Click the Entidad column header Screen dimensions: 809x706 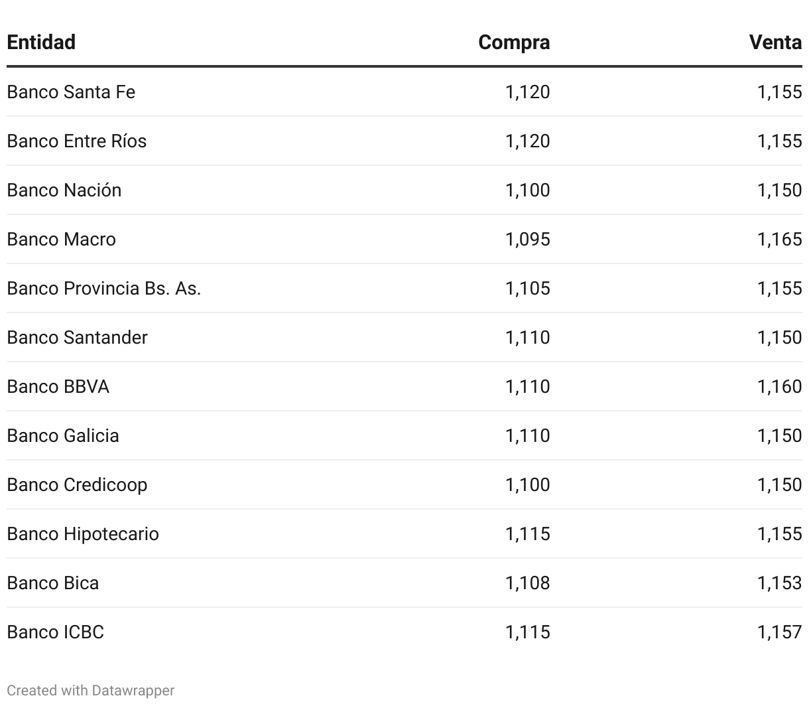pyautogui.click(x=41, y=42)
